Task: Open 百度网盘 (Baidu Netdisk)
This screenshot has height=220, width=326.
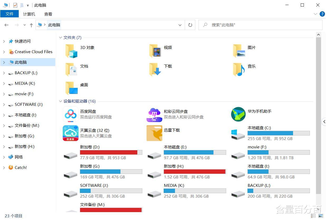Action: [x=88, y=111]
